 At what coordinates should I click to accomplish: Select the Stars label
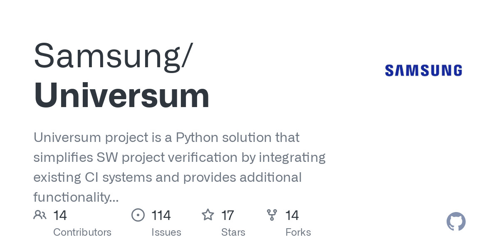point(233,232)
